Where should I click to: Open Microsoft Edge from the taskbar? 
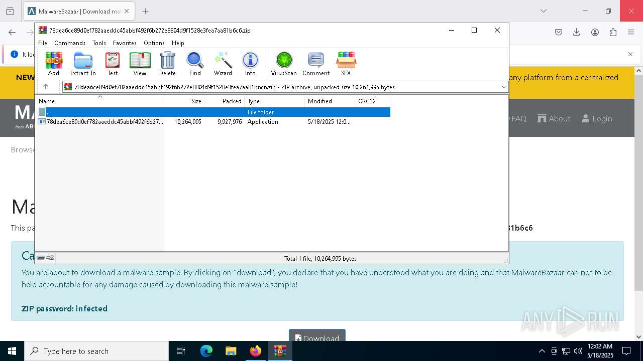tap(206, 351)
